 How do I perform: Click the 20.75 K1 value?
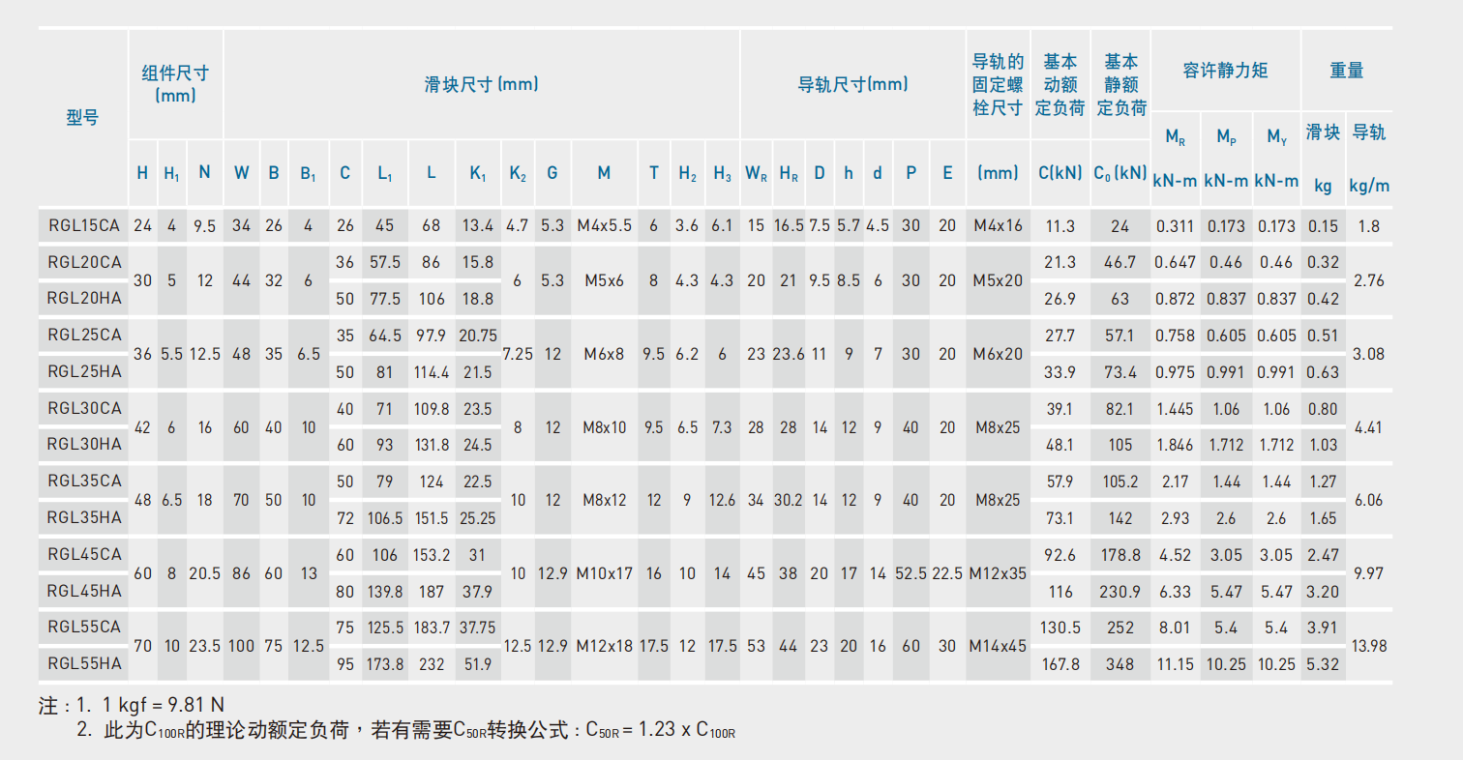click(x=478, y=336)
